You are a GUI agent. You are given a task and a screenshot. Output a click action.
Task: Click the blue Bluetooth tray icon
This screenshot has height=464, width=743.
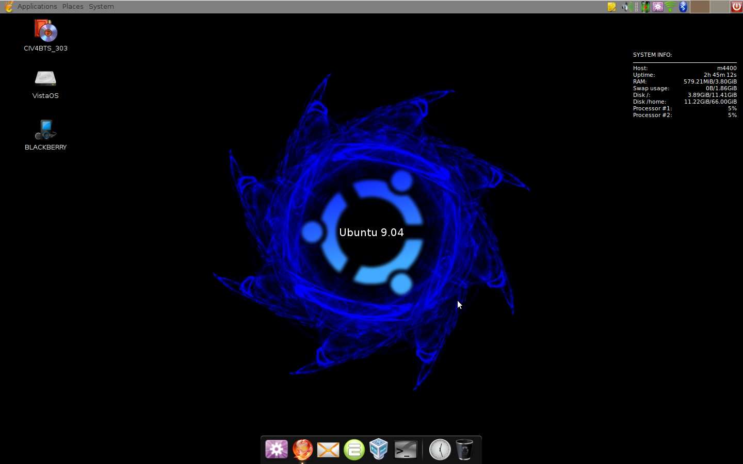pyautogui.click(x=683, y=7)
